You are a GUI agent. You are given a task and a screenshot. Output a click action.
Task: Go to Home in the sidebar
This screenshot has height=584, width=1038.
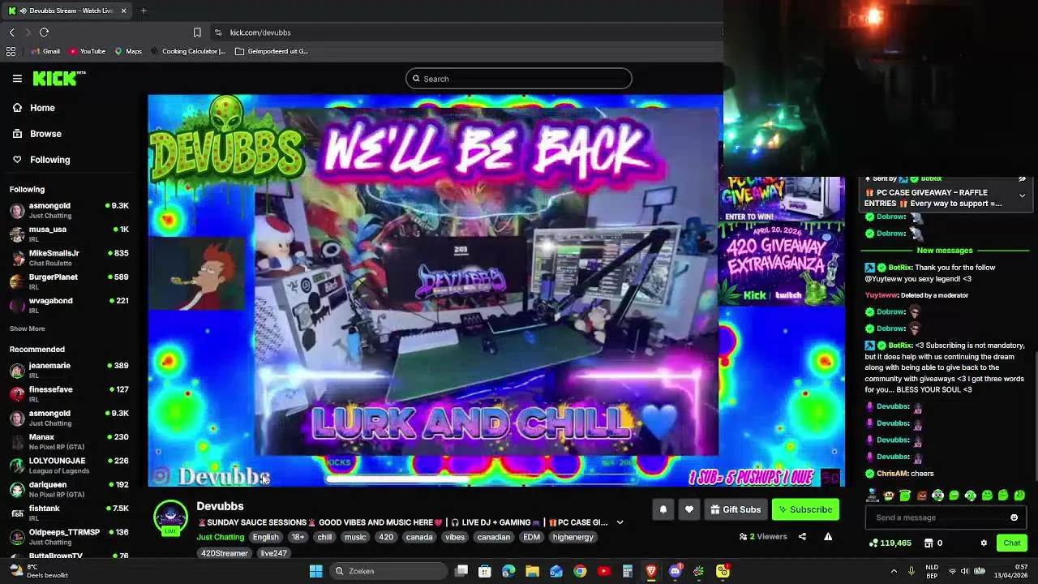[42, 108]
